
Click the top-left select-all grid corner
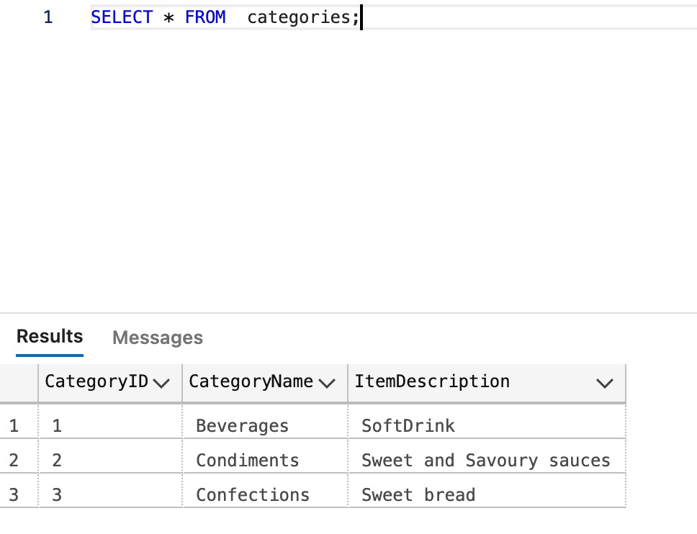(19, 383)
